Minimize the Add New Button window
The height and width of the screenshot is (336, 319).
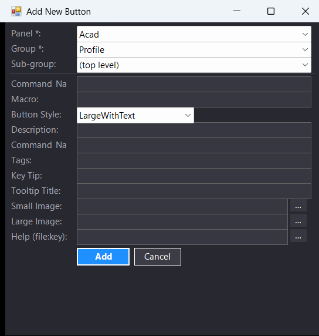(237, 11)
